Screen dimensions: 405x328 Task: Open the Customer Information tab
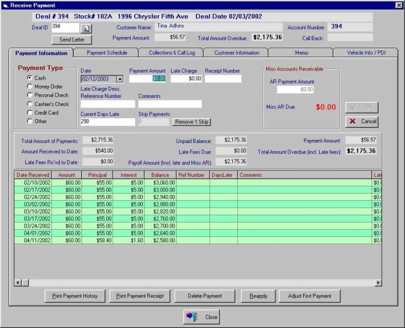(x=236, y=53)
